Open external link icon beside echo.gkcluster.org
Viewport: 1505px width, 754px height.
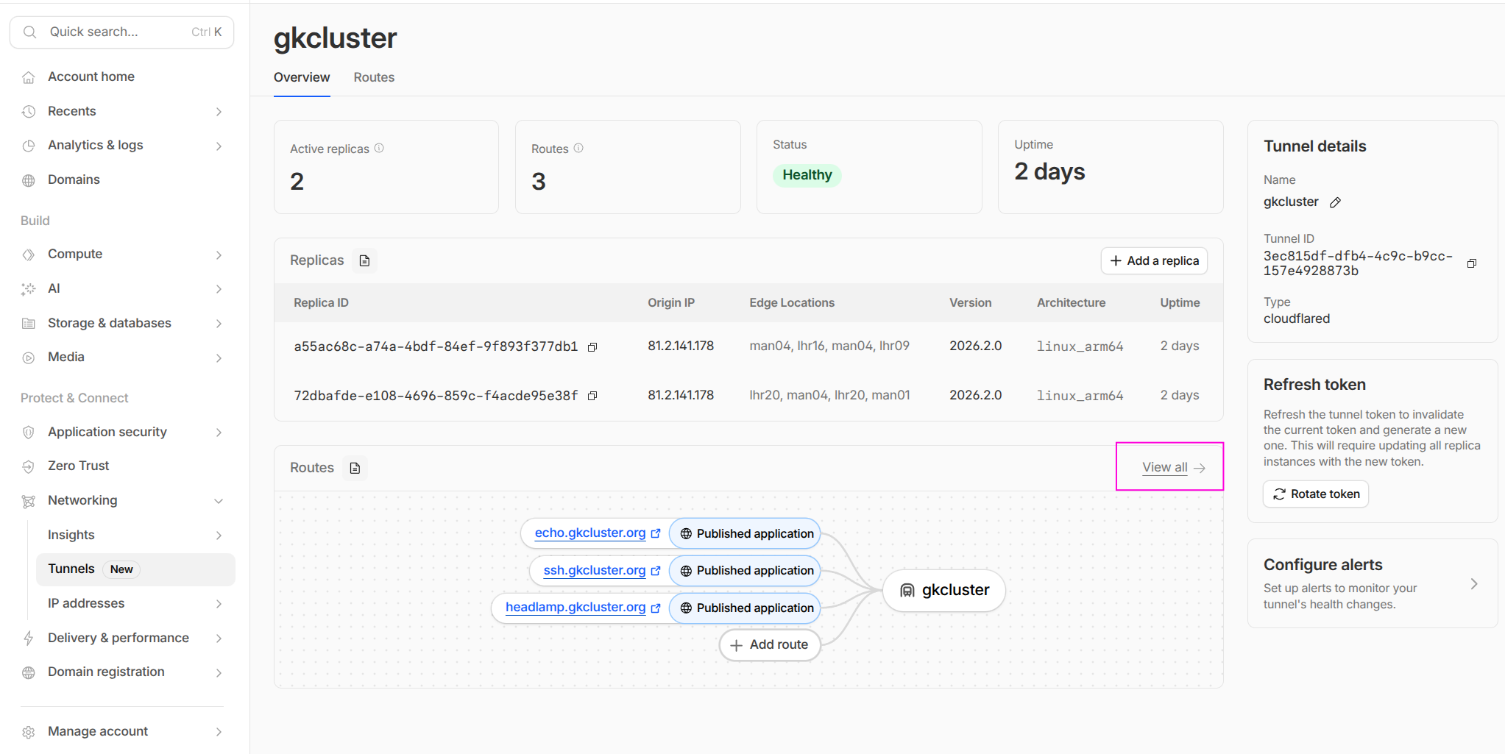click(x=656, y=533)
